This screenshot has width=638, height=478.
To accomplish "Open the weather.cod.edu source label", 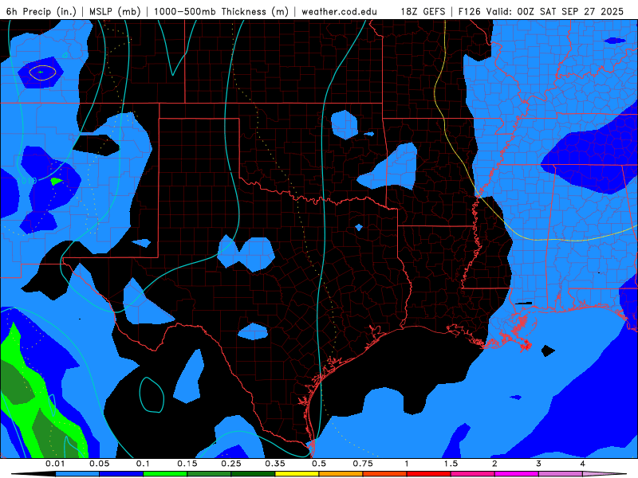I will 339,11.
